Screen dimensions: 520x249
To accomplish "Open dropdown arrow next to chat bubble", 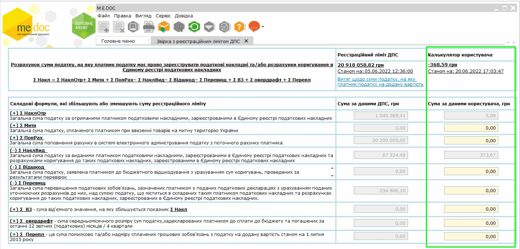I will (x=263, y=27).
